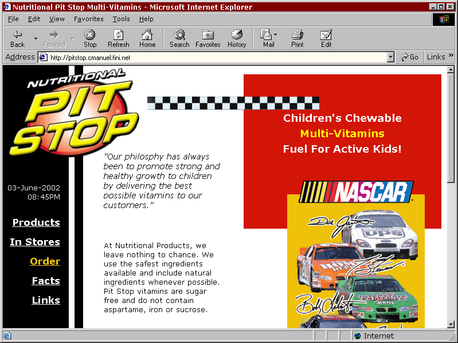Screen dimensions: 458x343
Task: Open the Search pane
Action: 179,38
